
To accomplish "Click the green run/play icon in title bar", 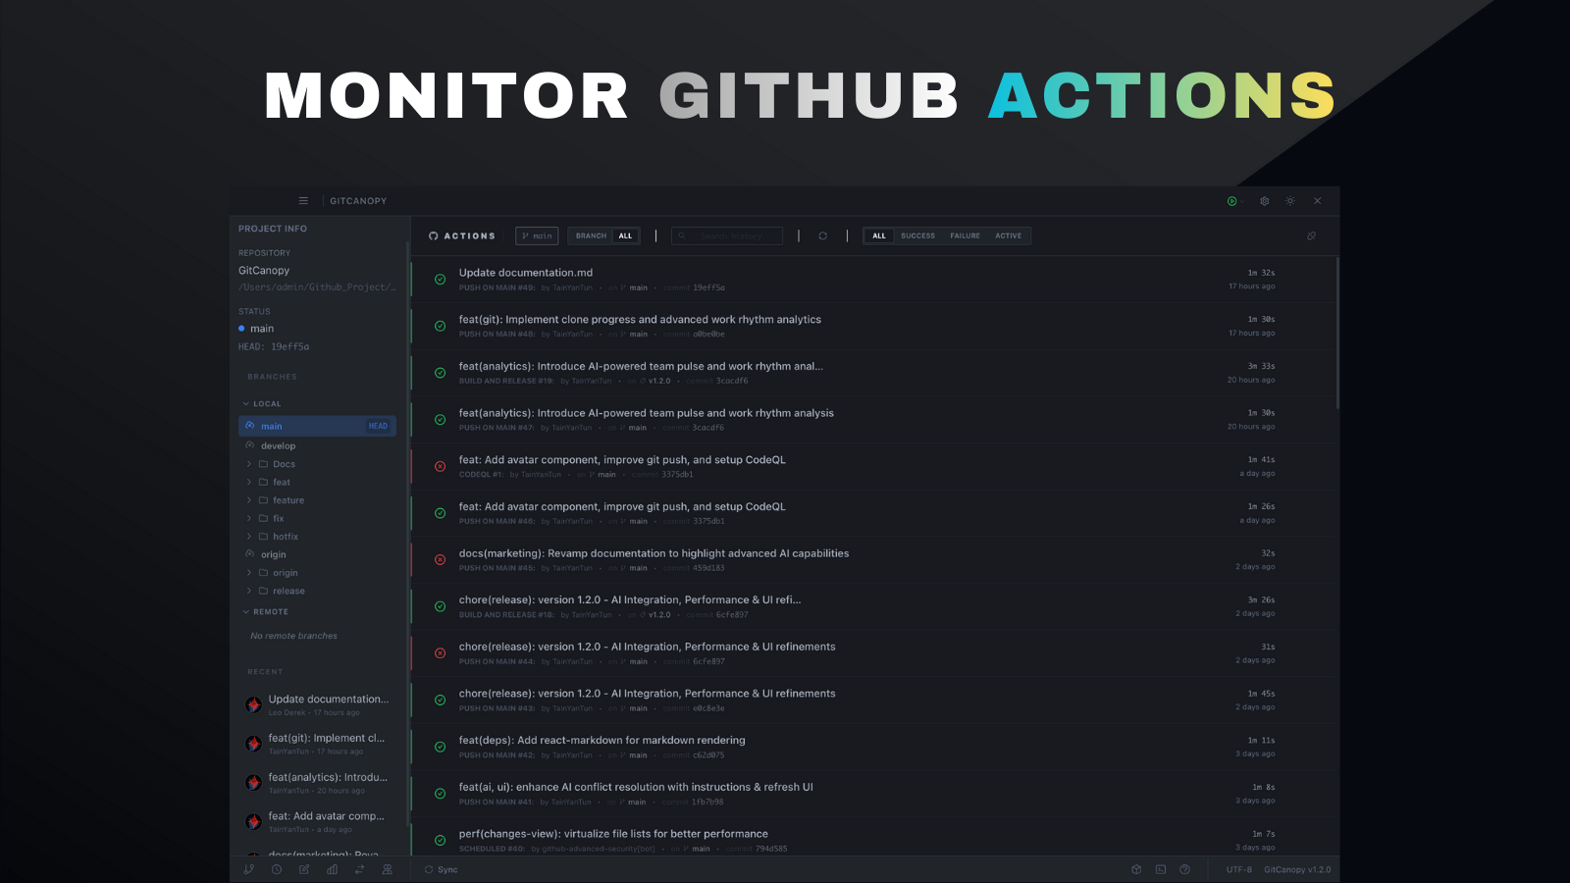I will tap(1231, 201).
